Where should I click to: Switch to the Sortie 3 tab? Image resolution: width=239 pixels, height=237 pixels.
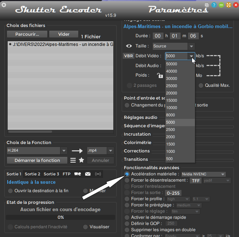pyautogui.click(x=51, y=174)
